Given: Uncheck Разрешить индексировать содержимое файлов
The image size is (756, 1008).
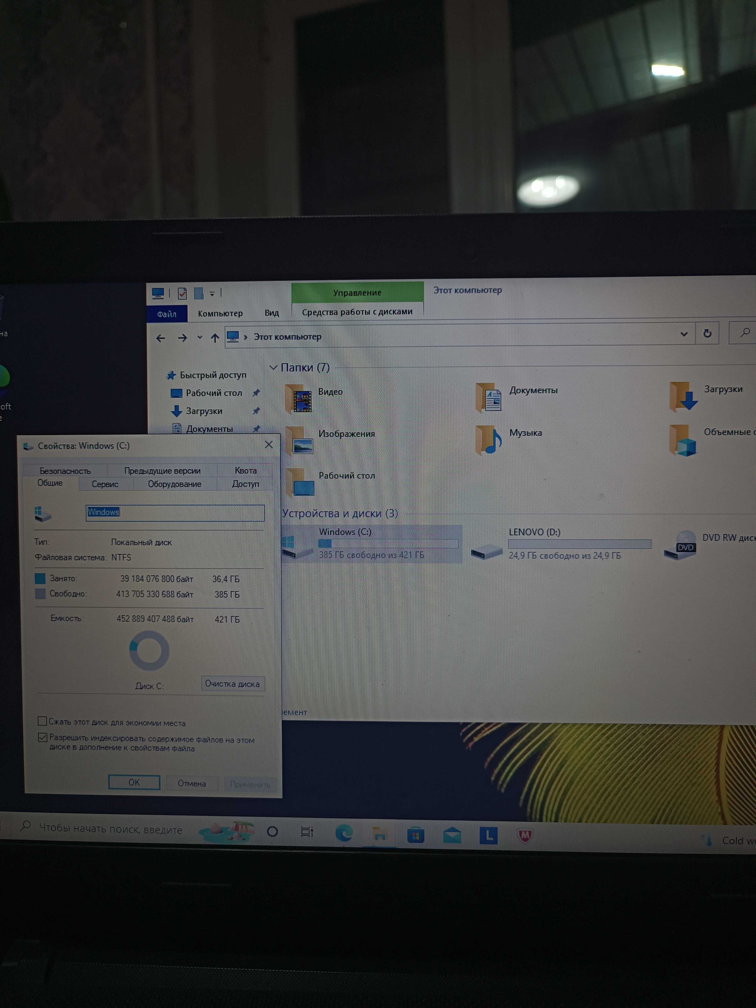Looking at the screenshot, I should pos(43,737).
